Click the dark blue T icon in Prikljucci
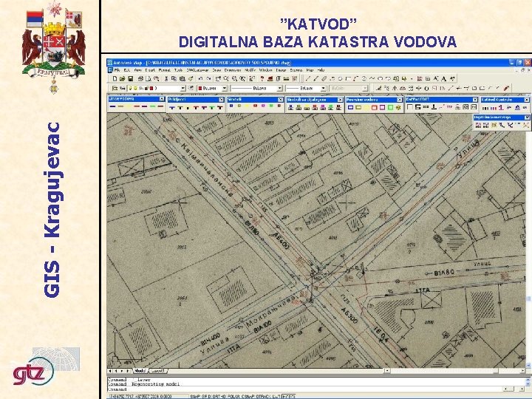532x399 pixels. point(172,108)
